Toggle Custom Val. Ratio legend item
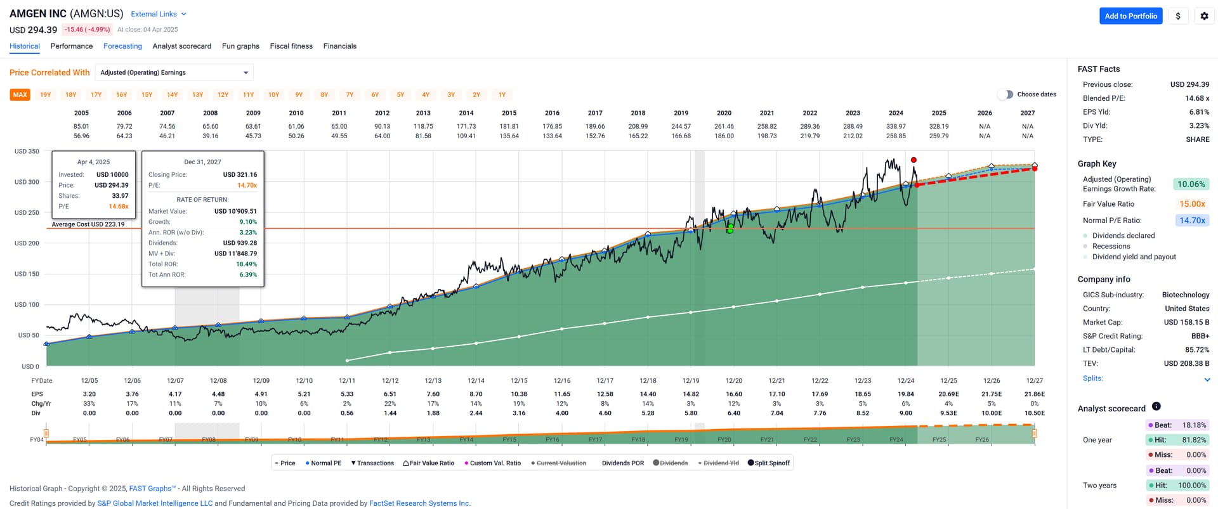The width and height of the screenshot is (1218, 509). pos(492,463)
